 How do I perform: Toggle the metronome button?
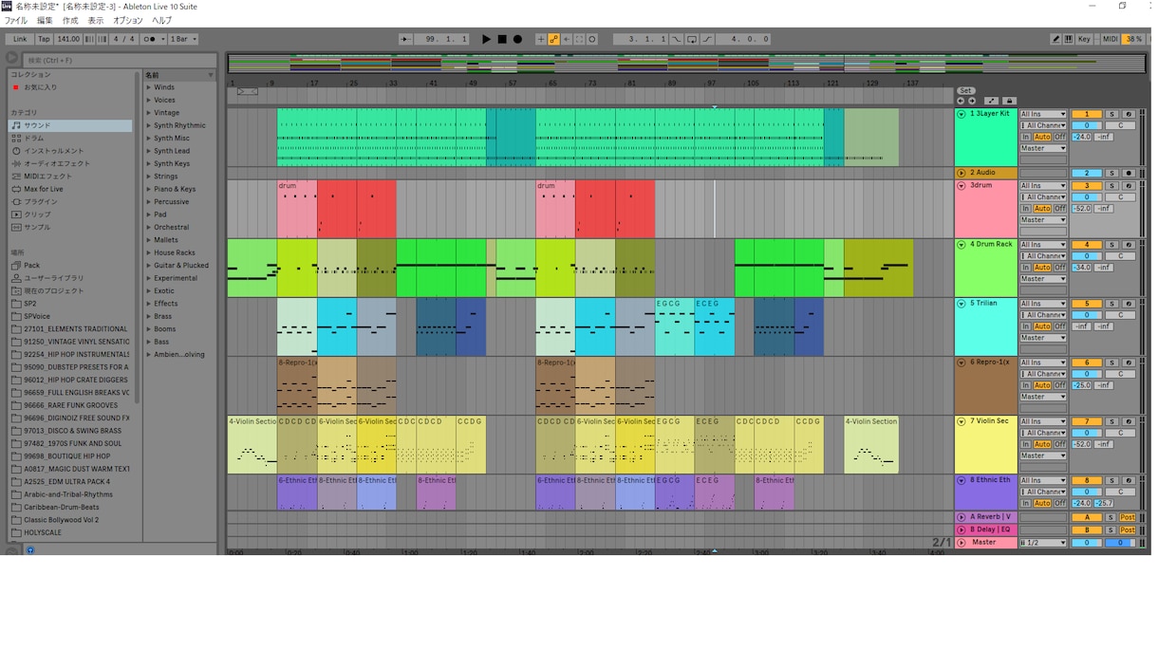click(153, 40)
